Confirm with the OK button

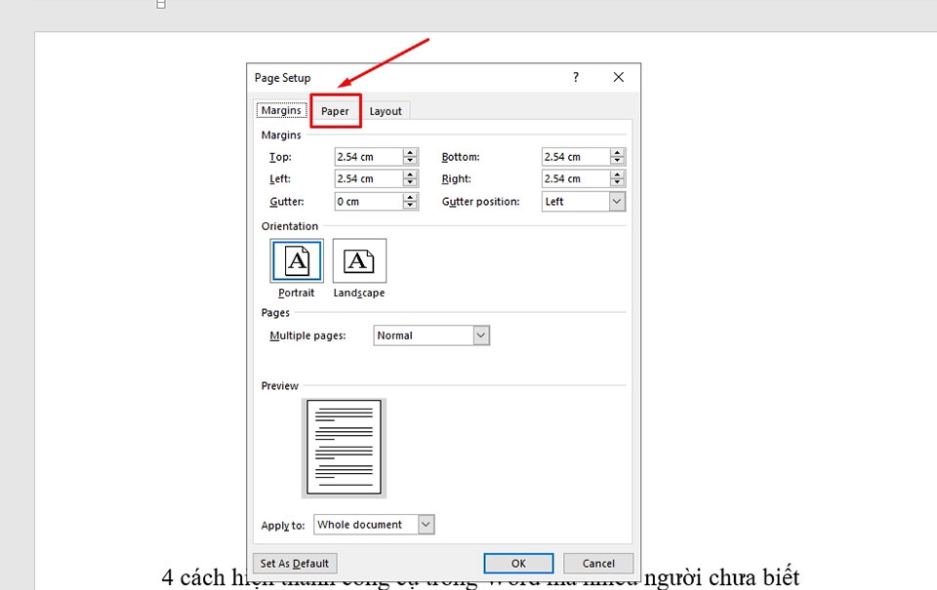[518, 563]
